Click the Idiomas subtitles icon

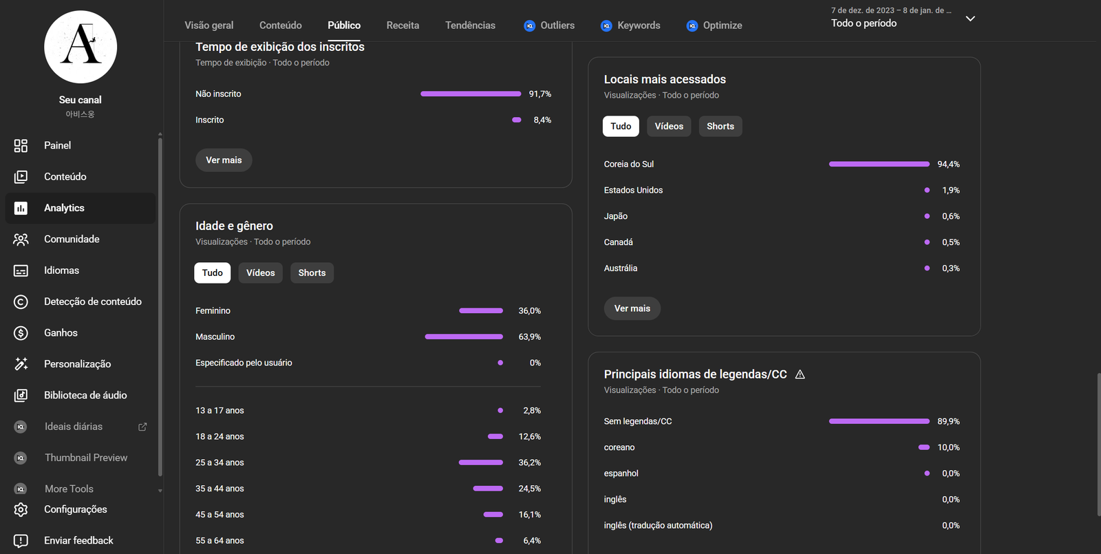[x=21, y=270]
